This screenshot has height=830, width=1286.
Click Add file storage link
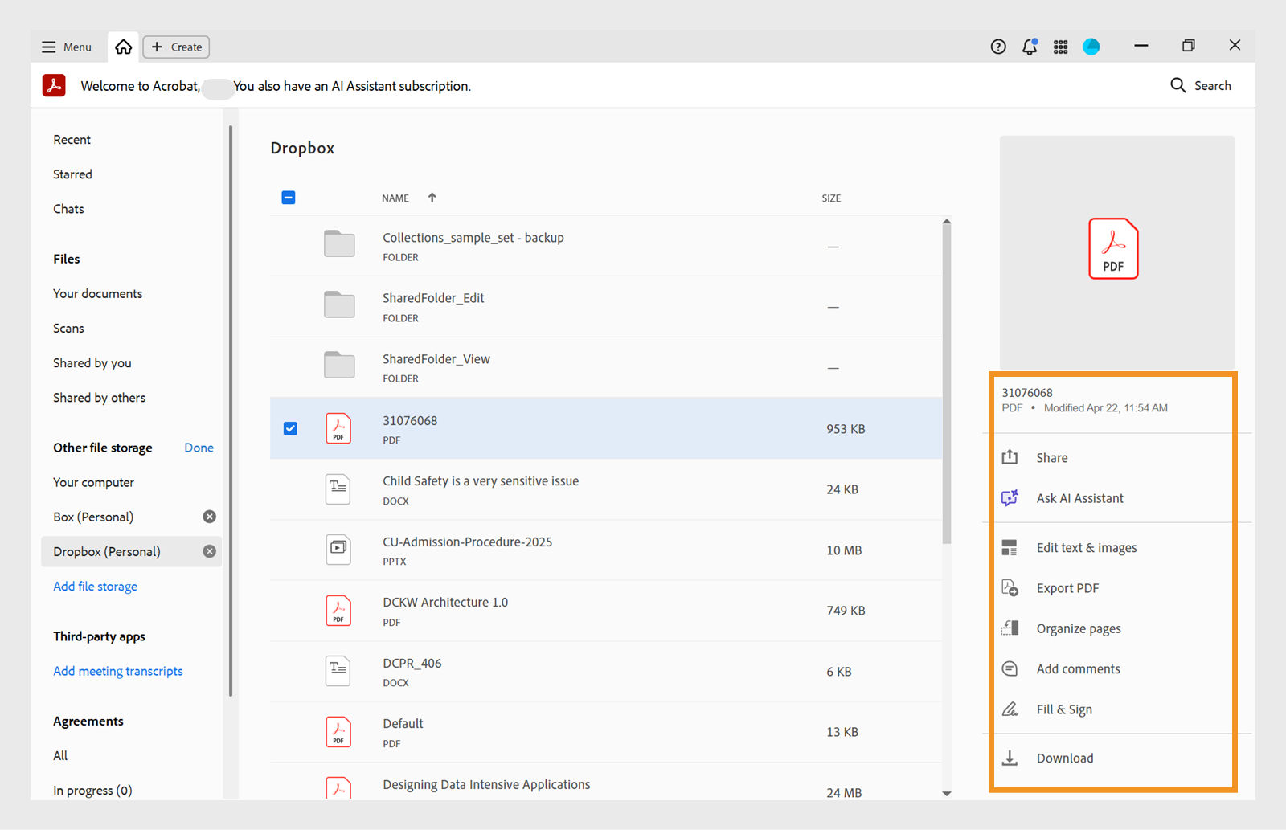pyautogui.click(x=96, y=587)
